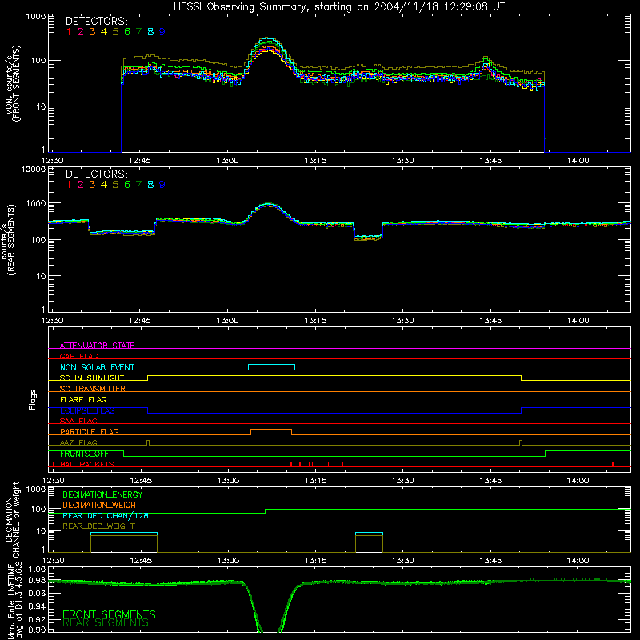Select the FRONTS_OFF flag label
The image size is (640, 640).
coord(84,454)
